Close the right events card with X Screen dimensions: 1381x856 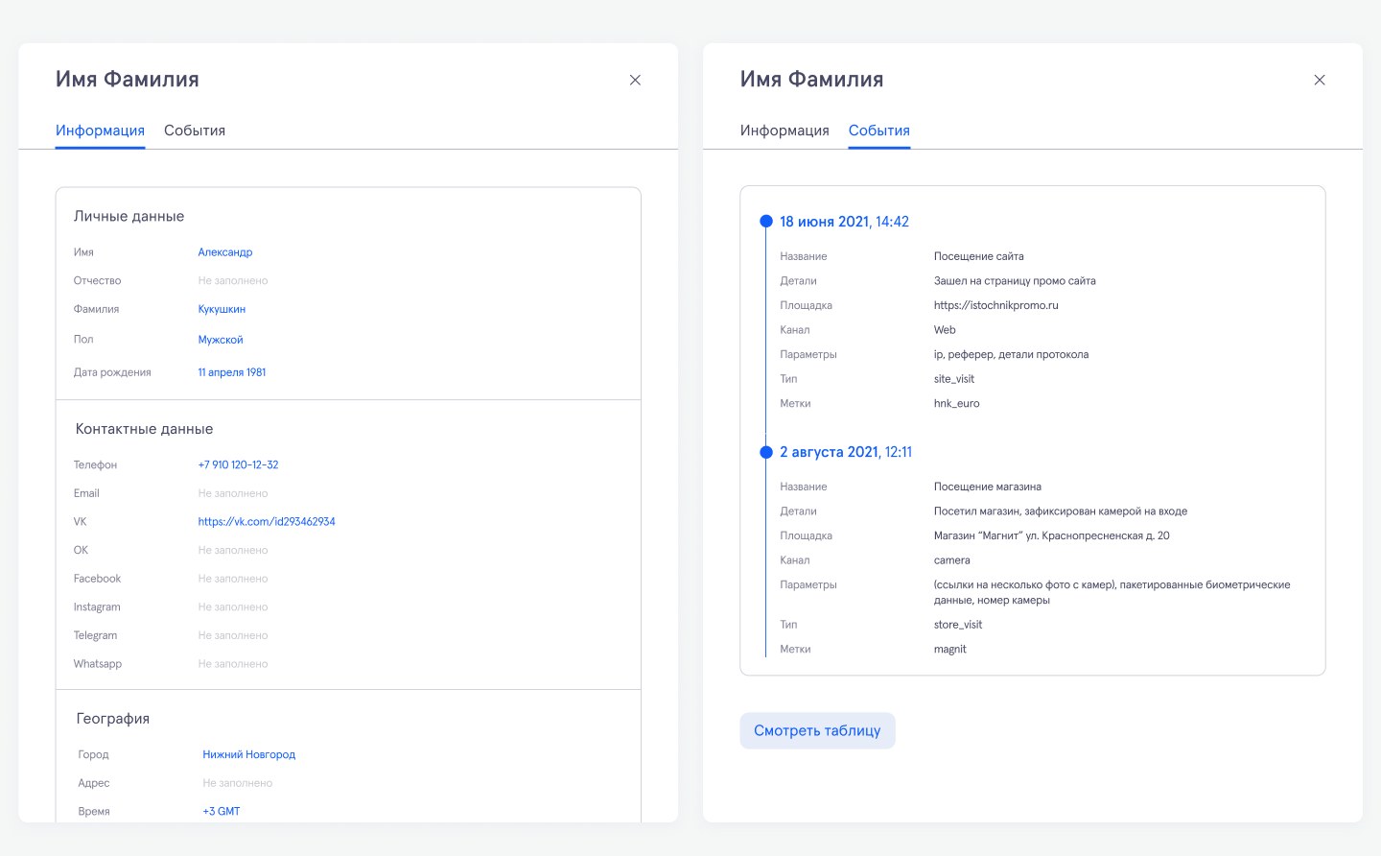(1320, 80)
